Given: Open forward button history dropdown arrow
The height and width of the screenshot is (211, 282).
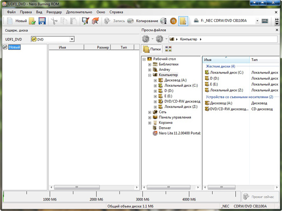Looking at the screenshot, I should [166, 39].
